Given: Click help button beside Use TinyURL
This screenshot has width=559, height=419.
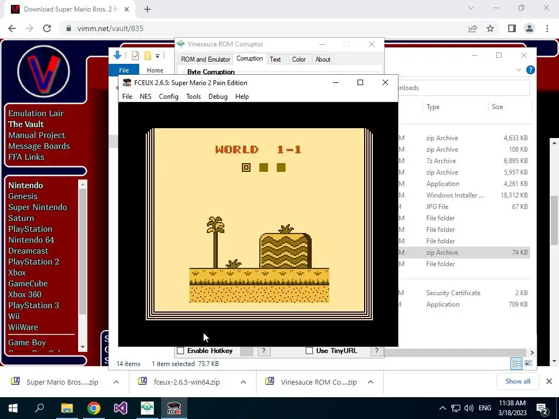Looking at the screenshot, I should (377, 351).
